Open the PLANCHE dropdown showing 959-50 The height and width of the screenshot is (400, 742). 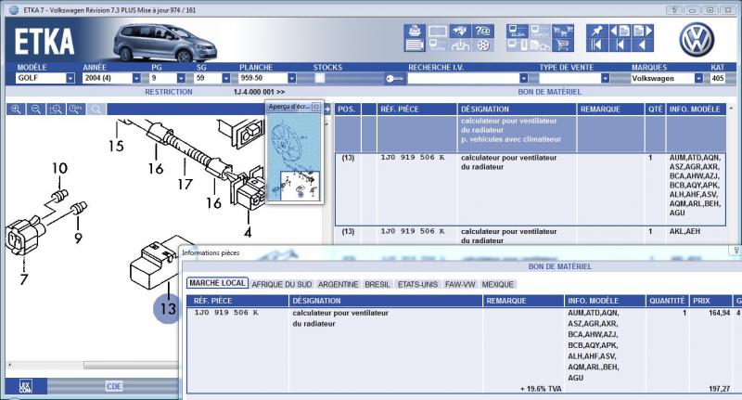click(292, 78)
